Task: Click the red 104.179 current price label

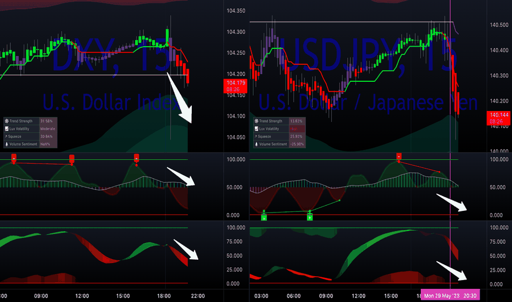Action: click(236, 86)
